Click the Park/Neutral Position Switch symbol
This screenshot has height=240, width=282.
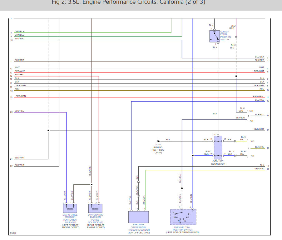183,217
